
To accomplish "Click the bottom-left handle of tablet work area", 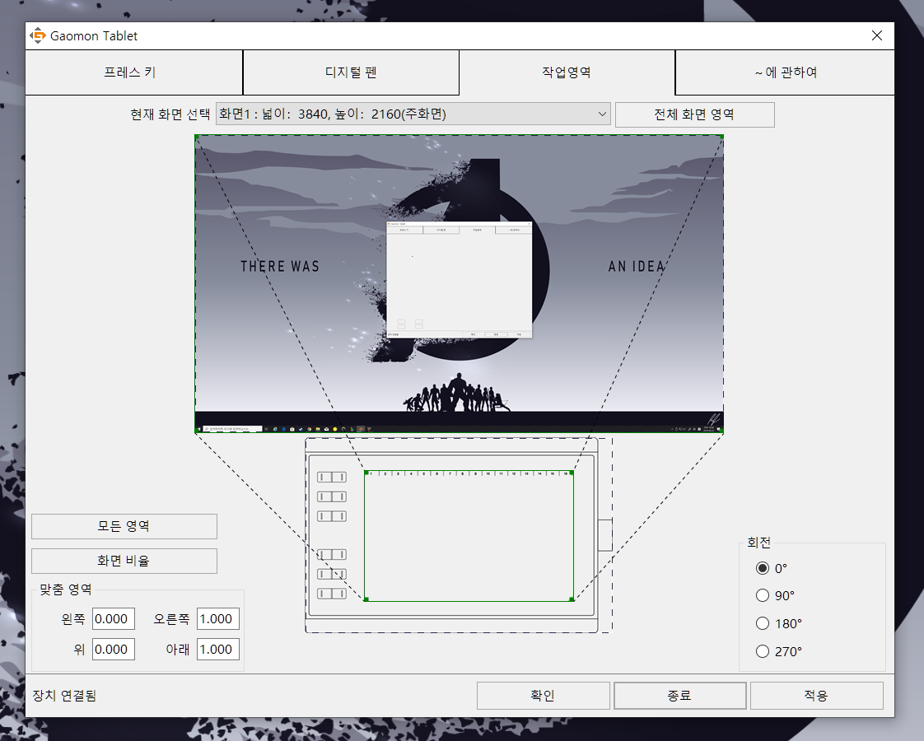I will tap(366, 599).
